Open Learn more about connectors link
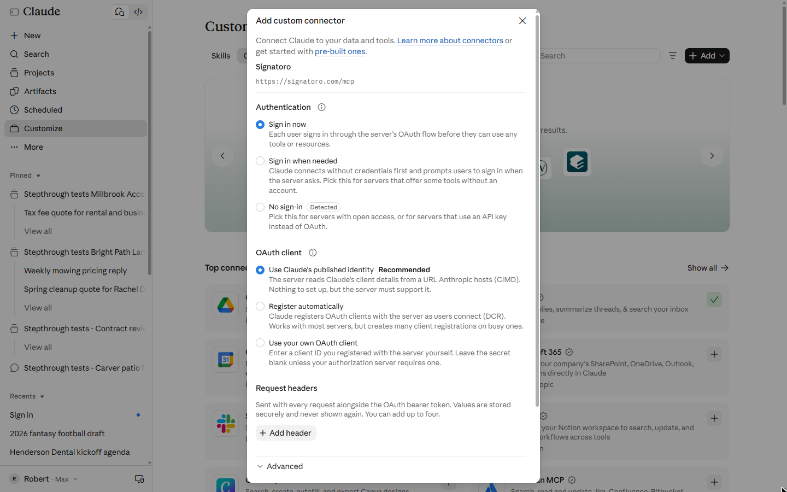This screenshot has width=787, height=492. point(450,40)
